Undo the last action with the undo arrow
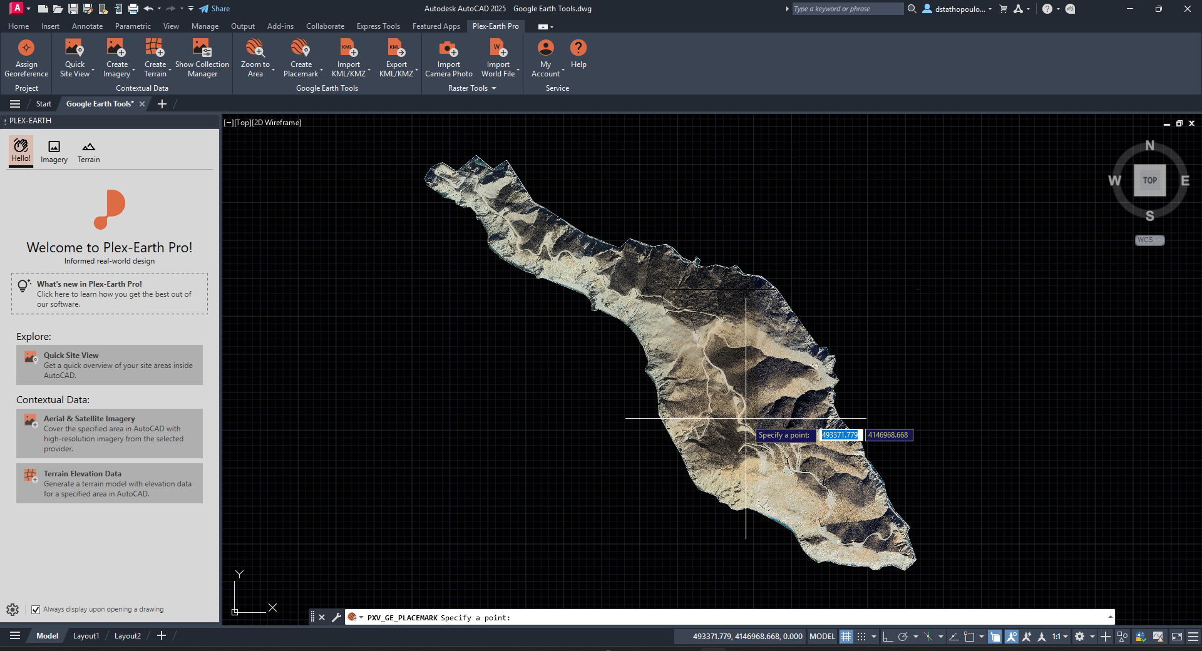This screenshot has width=1202, height=651. pyautogui.click(x=148, y=9)
